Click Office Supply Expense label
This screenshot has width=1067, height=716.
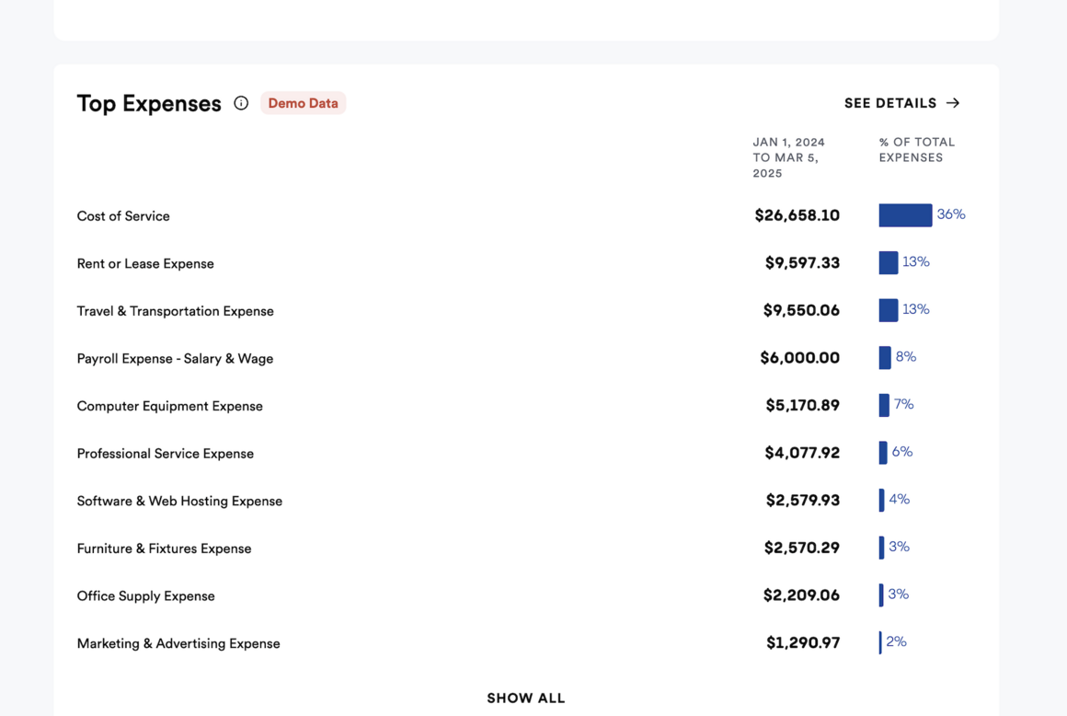click(145, 596)
